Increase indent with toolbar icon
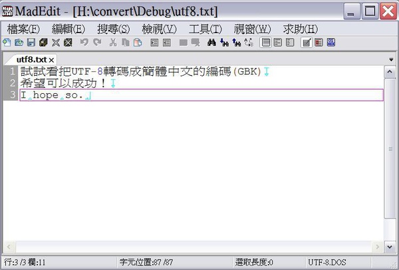Viewport: 399px width, 270px height. 154,43
